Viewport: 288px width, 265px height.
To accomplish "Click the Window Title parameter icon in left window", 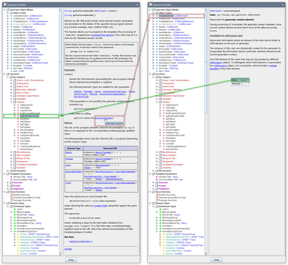I will pos(12,176).
